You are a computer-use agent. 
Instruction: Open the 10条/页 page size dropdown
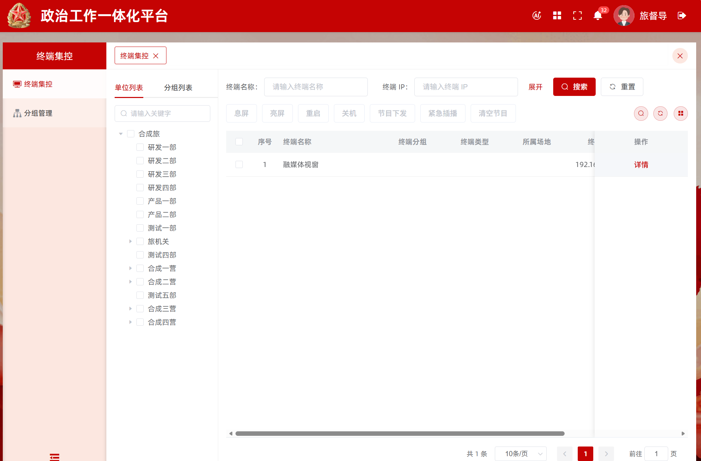pos(520,454)
